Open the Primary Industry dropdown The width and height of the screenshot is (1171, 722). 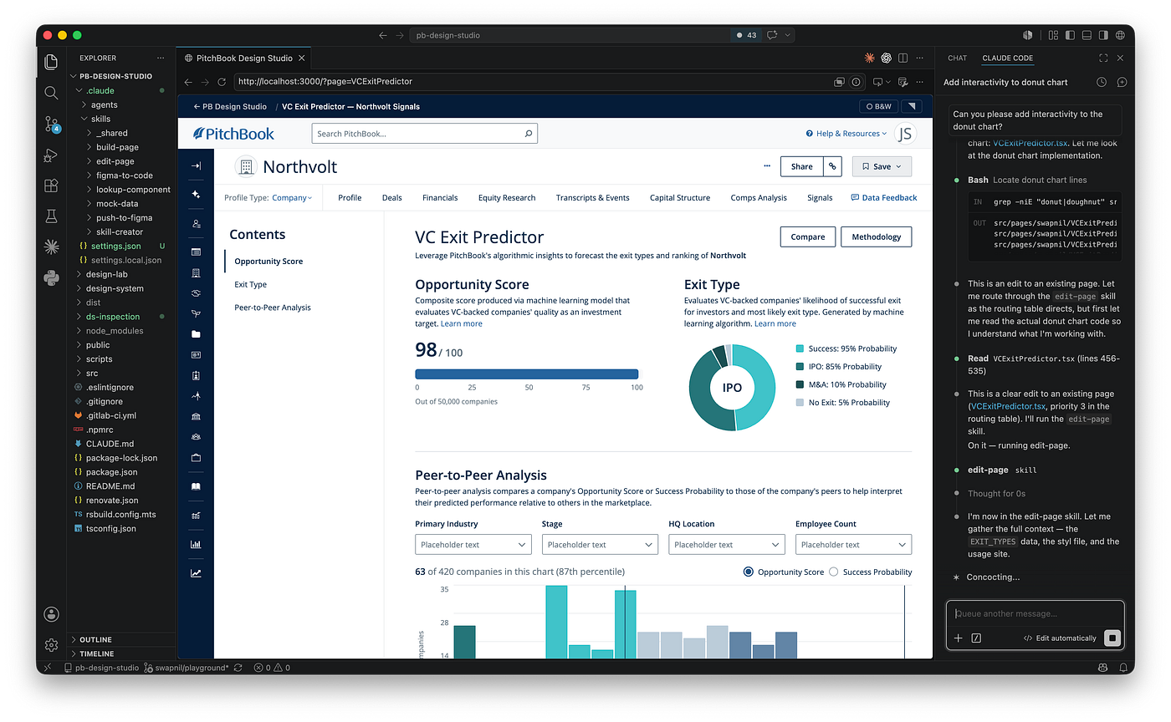[x=473, y=544]
